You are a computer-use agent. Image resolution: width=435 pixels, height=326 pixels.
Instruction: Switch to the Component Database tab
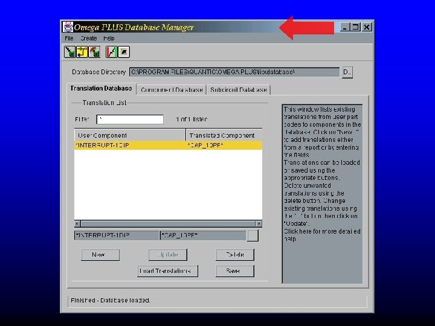[172, 90]
